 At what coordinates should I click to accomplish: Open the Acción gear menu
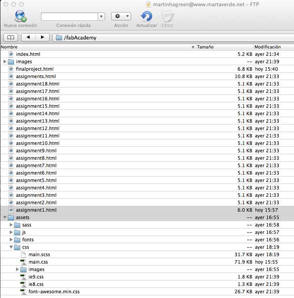(x=121, y=16)
